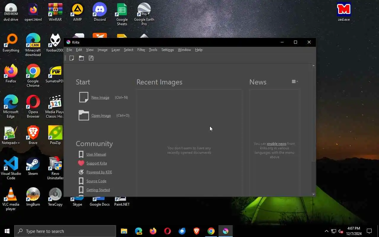Click the welcome page vertical scrollbar
The width and height of the screenshot is (379, 237).
click(x=314, y=114)
